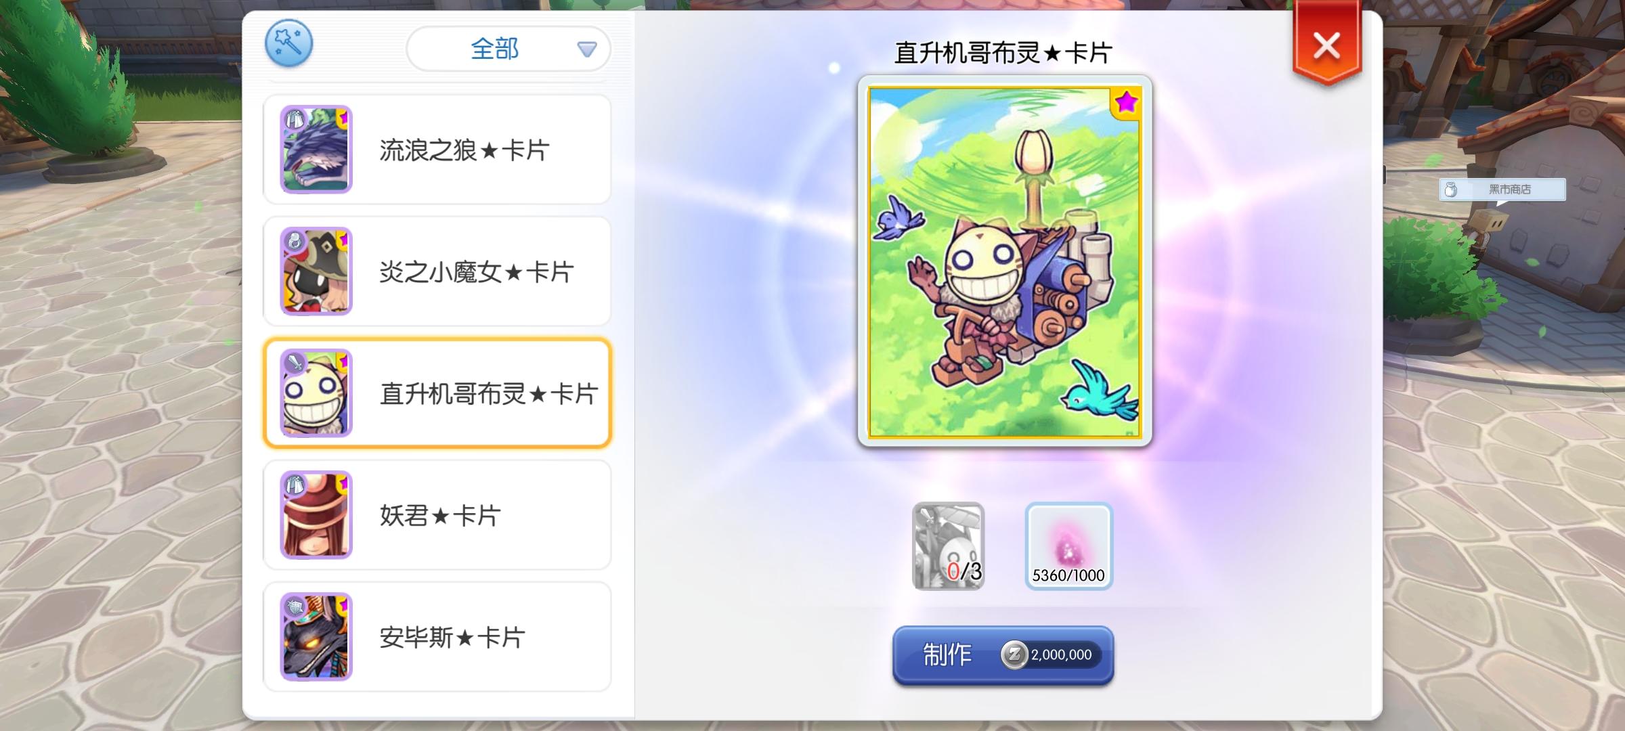This screenshot has height=731, width=1625.
Task: Choose 妖君★卡片 from the list
Action: click(x=437, y=515)
